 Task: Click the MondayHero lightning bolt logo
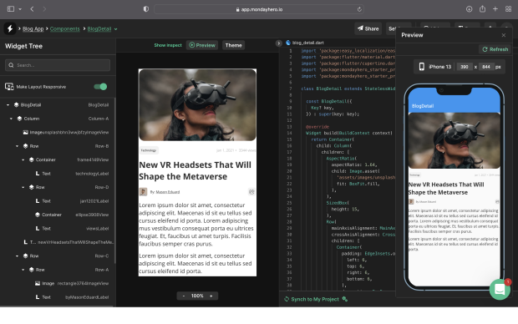coord(10,28)
